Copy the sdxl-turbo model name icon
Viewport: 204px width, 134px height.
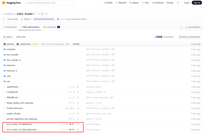pyautogui.click(x=35, y=14)
